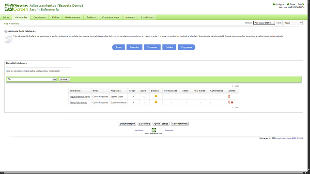310x174 pixels.
Task: Select the Asistencias tab
Action: tap(21, 17)
